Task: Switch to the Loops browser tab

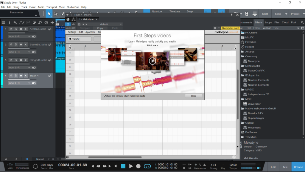Action: (x=268, y=22)
